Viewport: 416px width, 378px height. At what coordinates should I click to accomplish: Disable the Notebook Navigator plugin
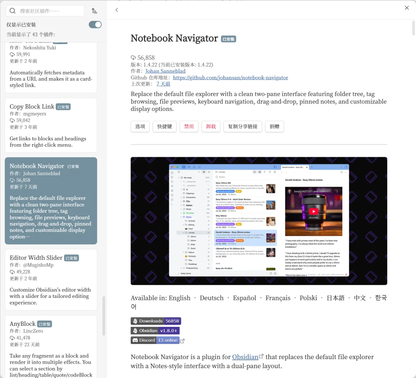pos(189,126)
